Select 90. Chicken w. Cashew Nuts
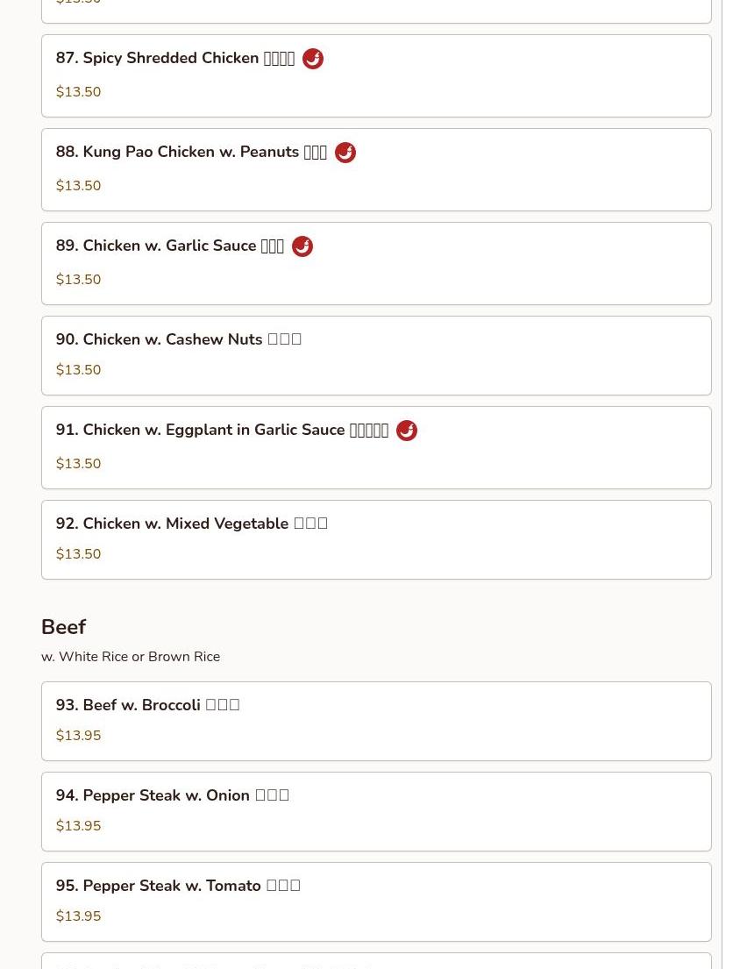Image resolution: width=740 pixels, height=969 pixels. tap(376, 356)
